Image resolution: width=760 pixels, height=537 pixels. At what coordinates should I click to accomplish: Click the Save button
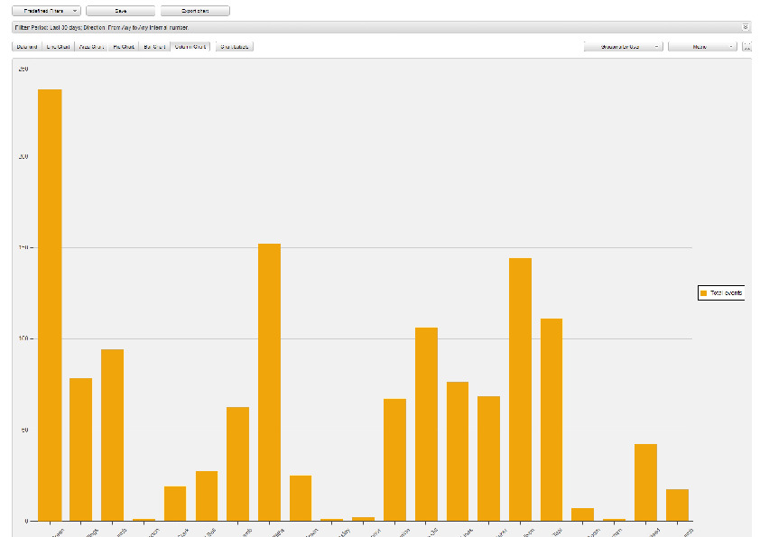[120, 11]
